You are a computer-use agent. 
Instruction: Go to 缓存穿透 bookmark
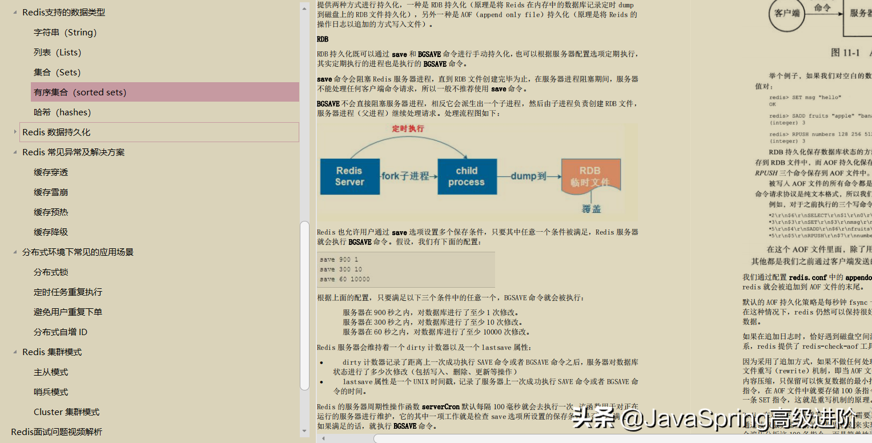pos(51,172)
